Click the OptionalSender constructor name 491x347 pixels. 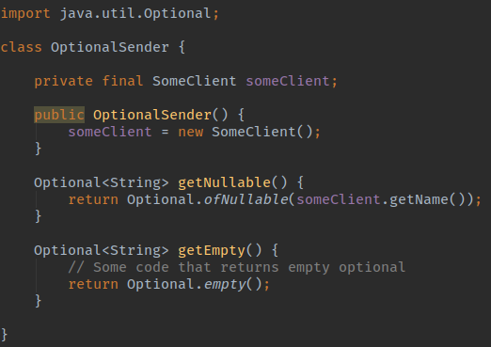tap(152, 115)
